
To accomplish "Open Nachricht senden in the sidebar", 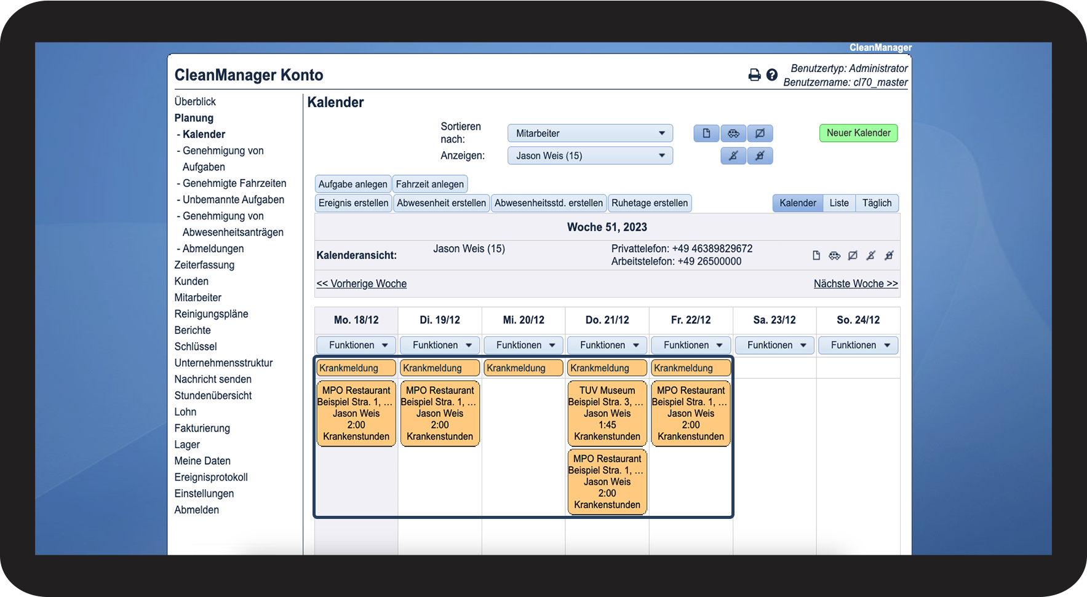I will pyautogui.click(x=213, y=379).
